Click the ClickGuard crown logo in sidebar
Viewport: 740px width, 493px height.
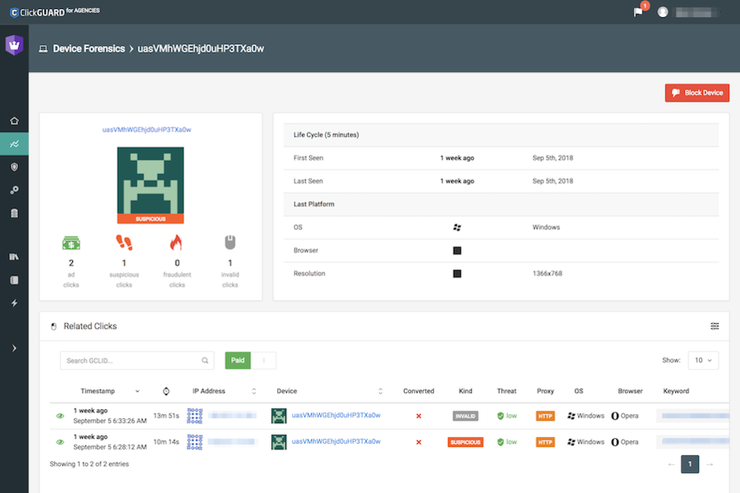tap(14, 45)
